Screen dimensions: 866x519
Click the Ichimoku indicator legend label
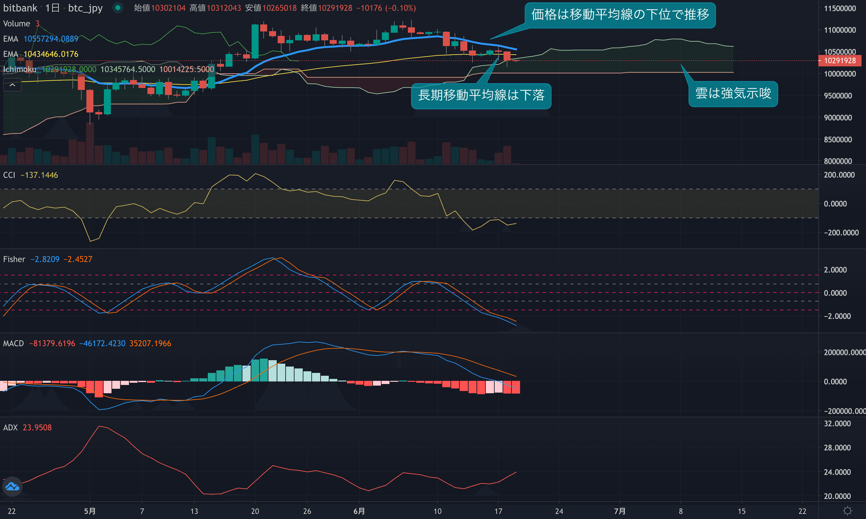19,69
